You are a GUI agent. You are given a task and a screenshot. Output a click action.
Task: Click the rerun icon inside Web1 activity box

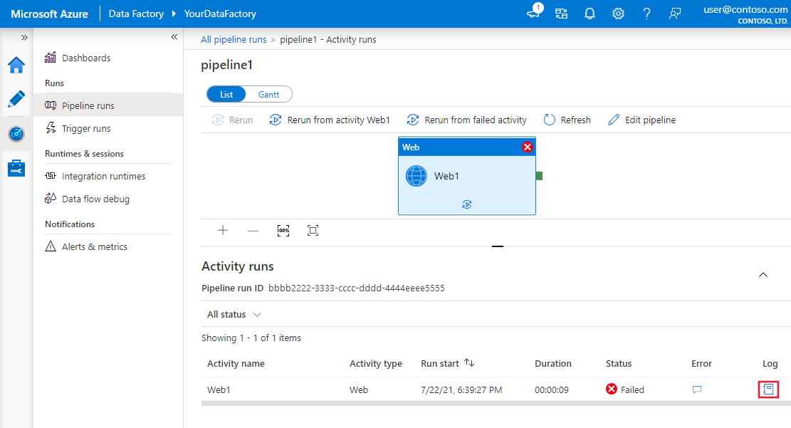466,204
